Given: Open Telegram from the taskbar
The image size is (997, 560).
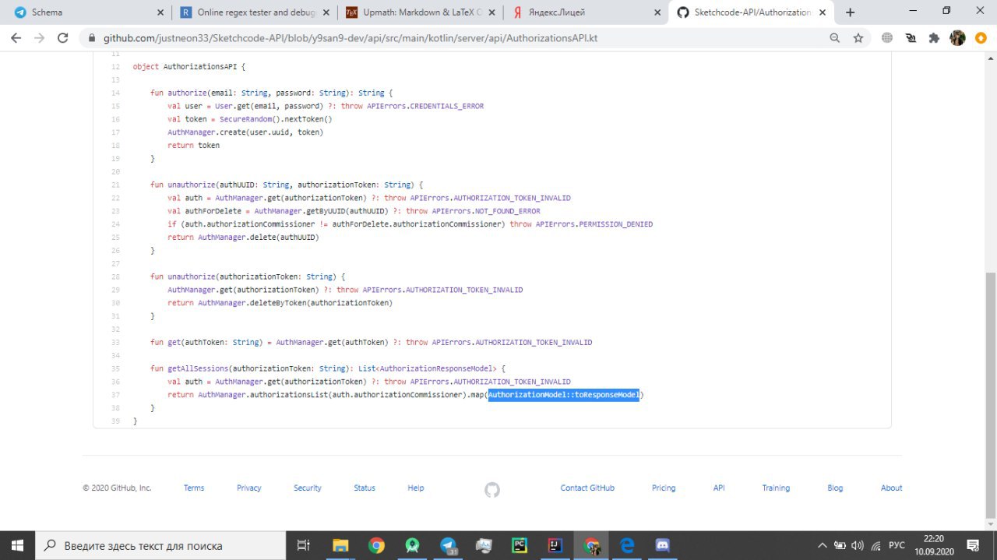Looking at the screenshot, I should point(448,545).
